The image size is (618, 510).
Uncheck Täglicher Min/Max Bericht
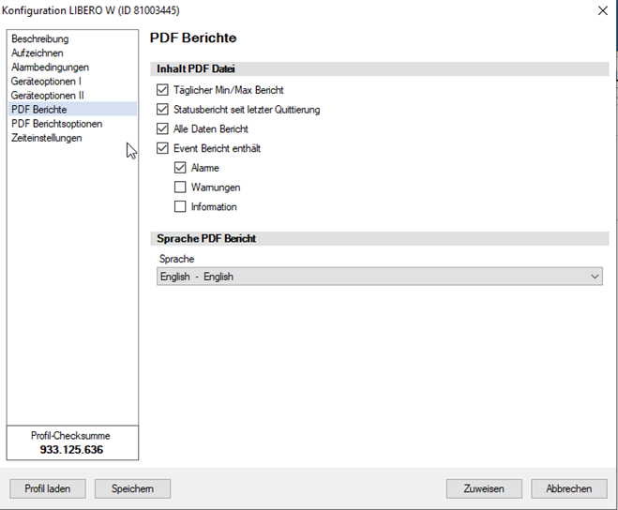coord(163,90)
